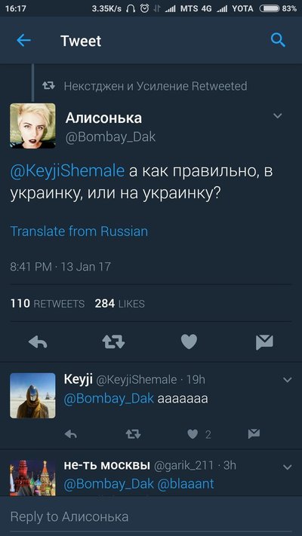Screen dimensions: 302x536
Task: Send main tweet via direct message icon
Action: coord(264,342)
